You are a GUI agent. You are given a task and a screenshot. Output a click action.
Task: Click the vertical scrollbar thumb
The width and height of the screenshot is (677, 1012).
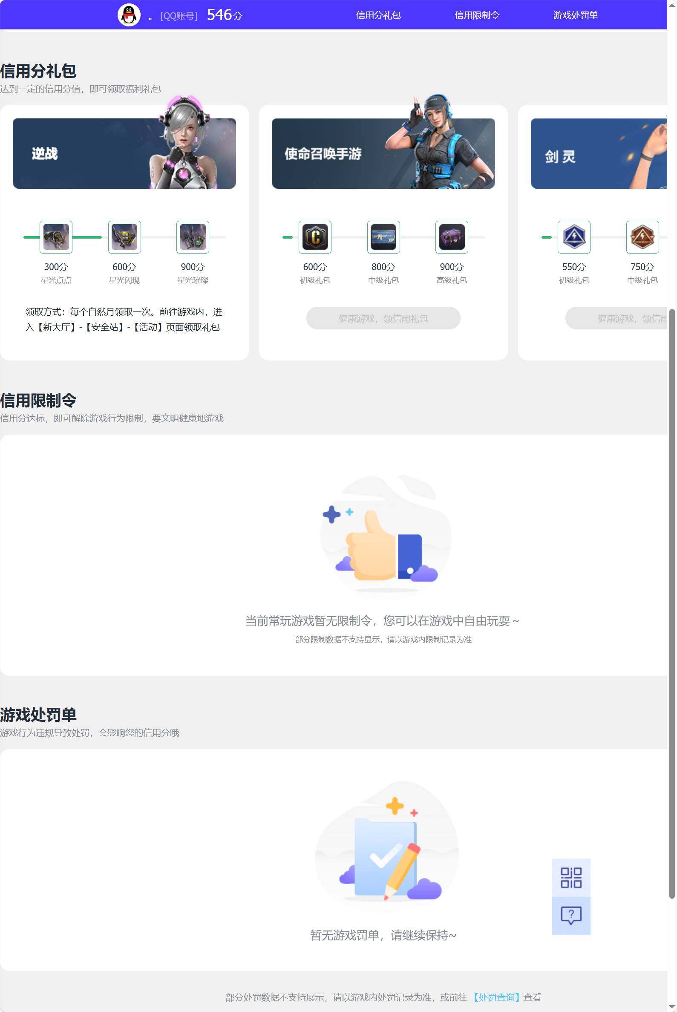[672, 603]
